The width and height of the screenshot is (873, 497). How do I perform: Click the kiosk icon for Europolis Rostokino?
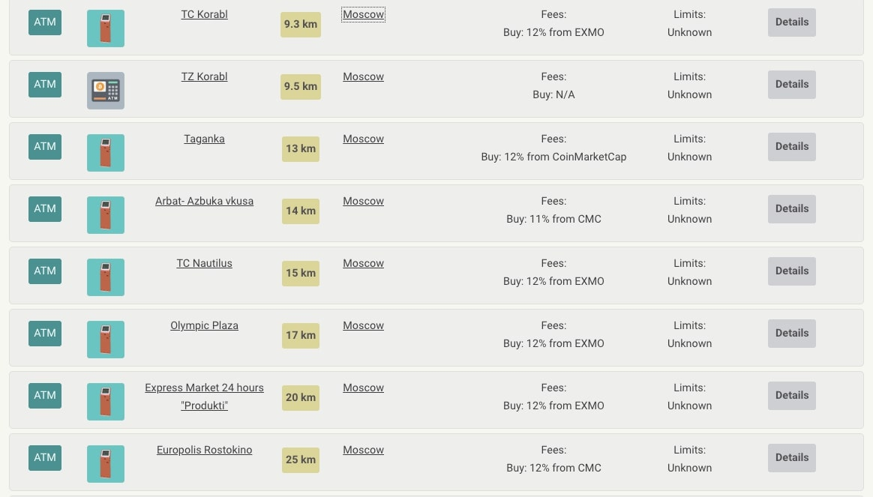(106, 464)
